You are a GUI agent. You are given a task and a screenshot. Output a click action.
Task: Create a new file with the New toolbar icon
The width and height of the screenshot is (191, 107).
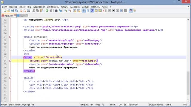pyautogui.click(x=4, y=11)
